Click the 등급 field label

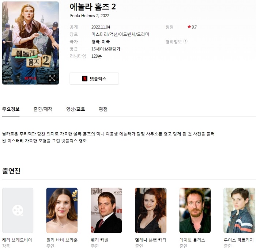point(74,49)
